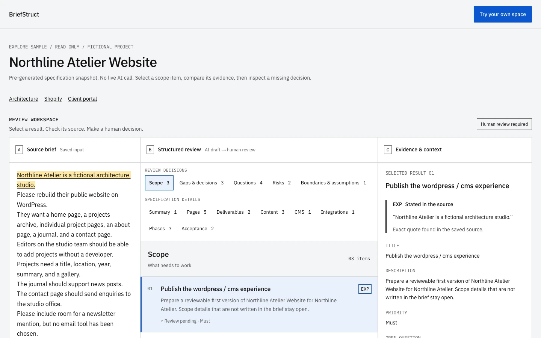Switch to the Risks 2 tab
The width and height of the screenshot is (541, 338).
click(281, 183)
